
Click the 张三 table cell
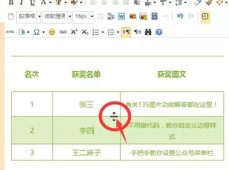86,104
